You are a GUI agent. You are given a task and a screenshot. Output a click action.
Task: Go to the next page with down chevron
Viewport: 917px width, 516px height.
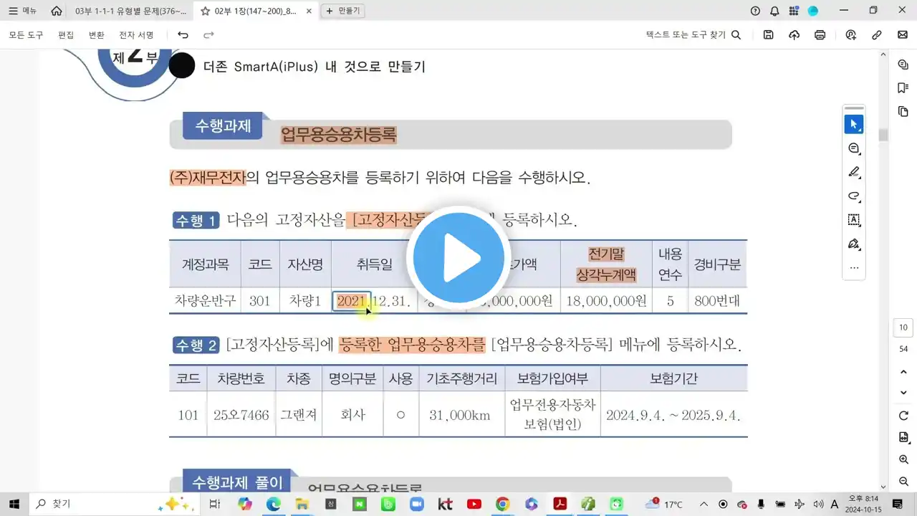(x=903, y=393)
